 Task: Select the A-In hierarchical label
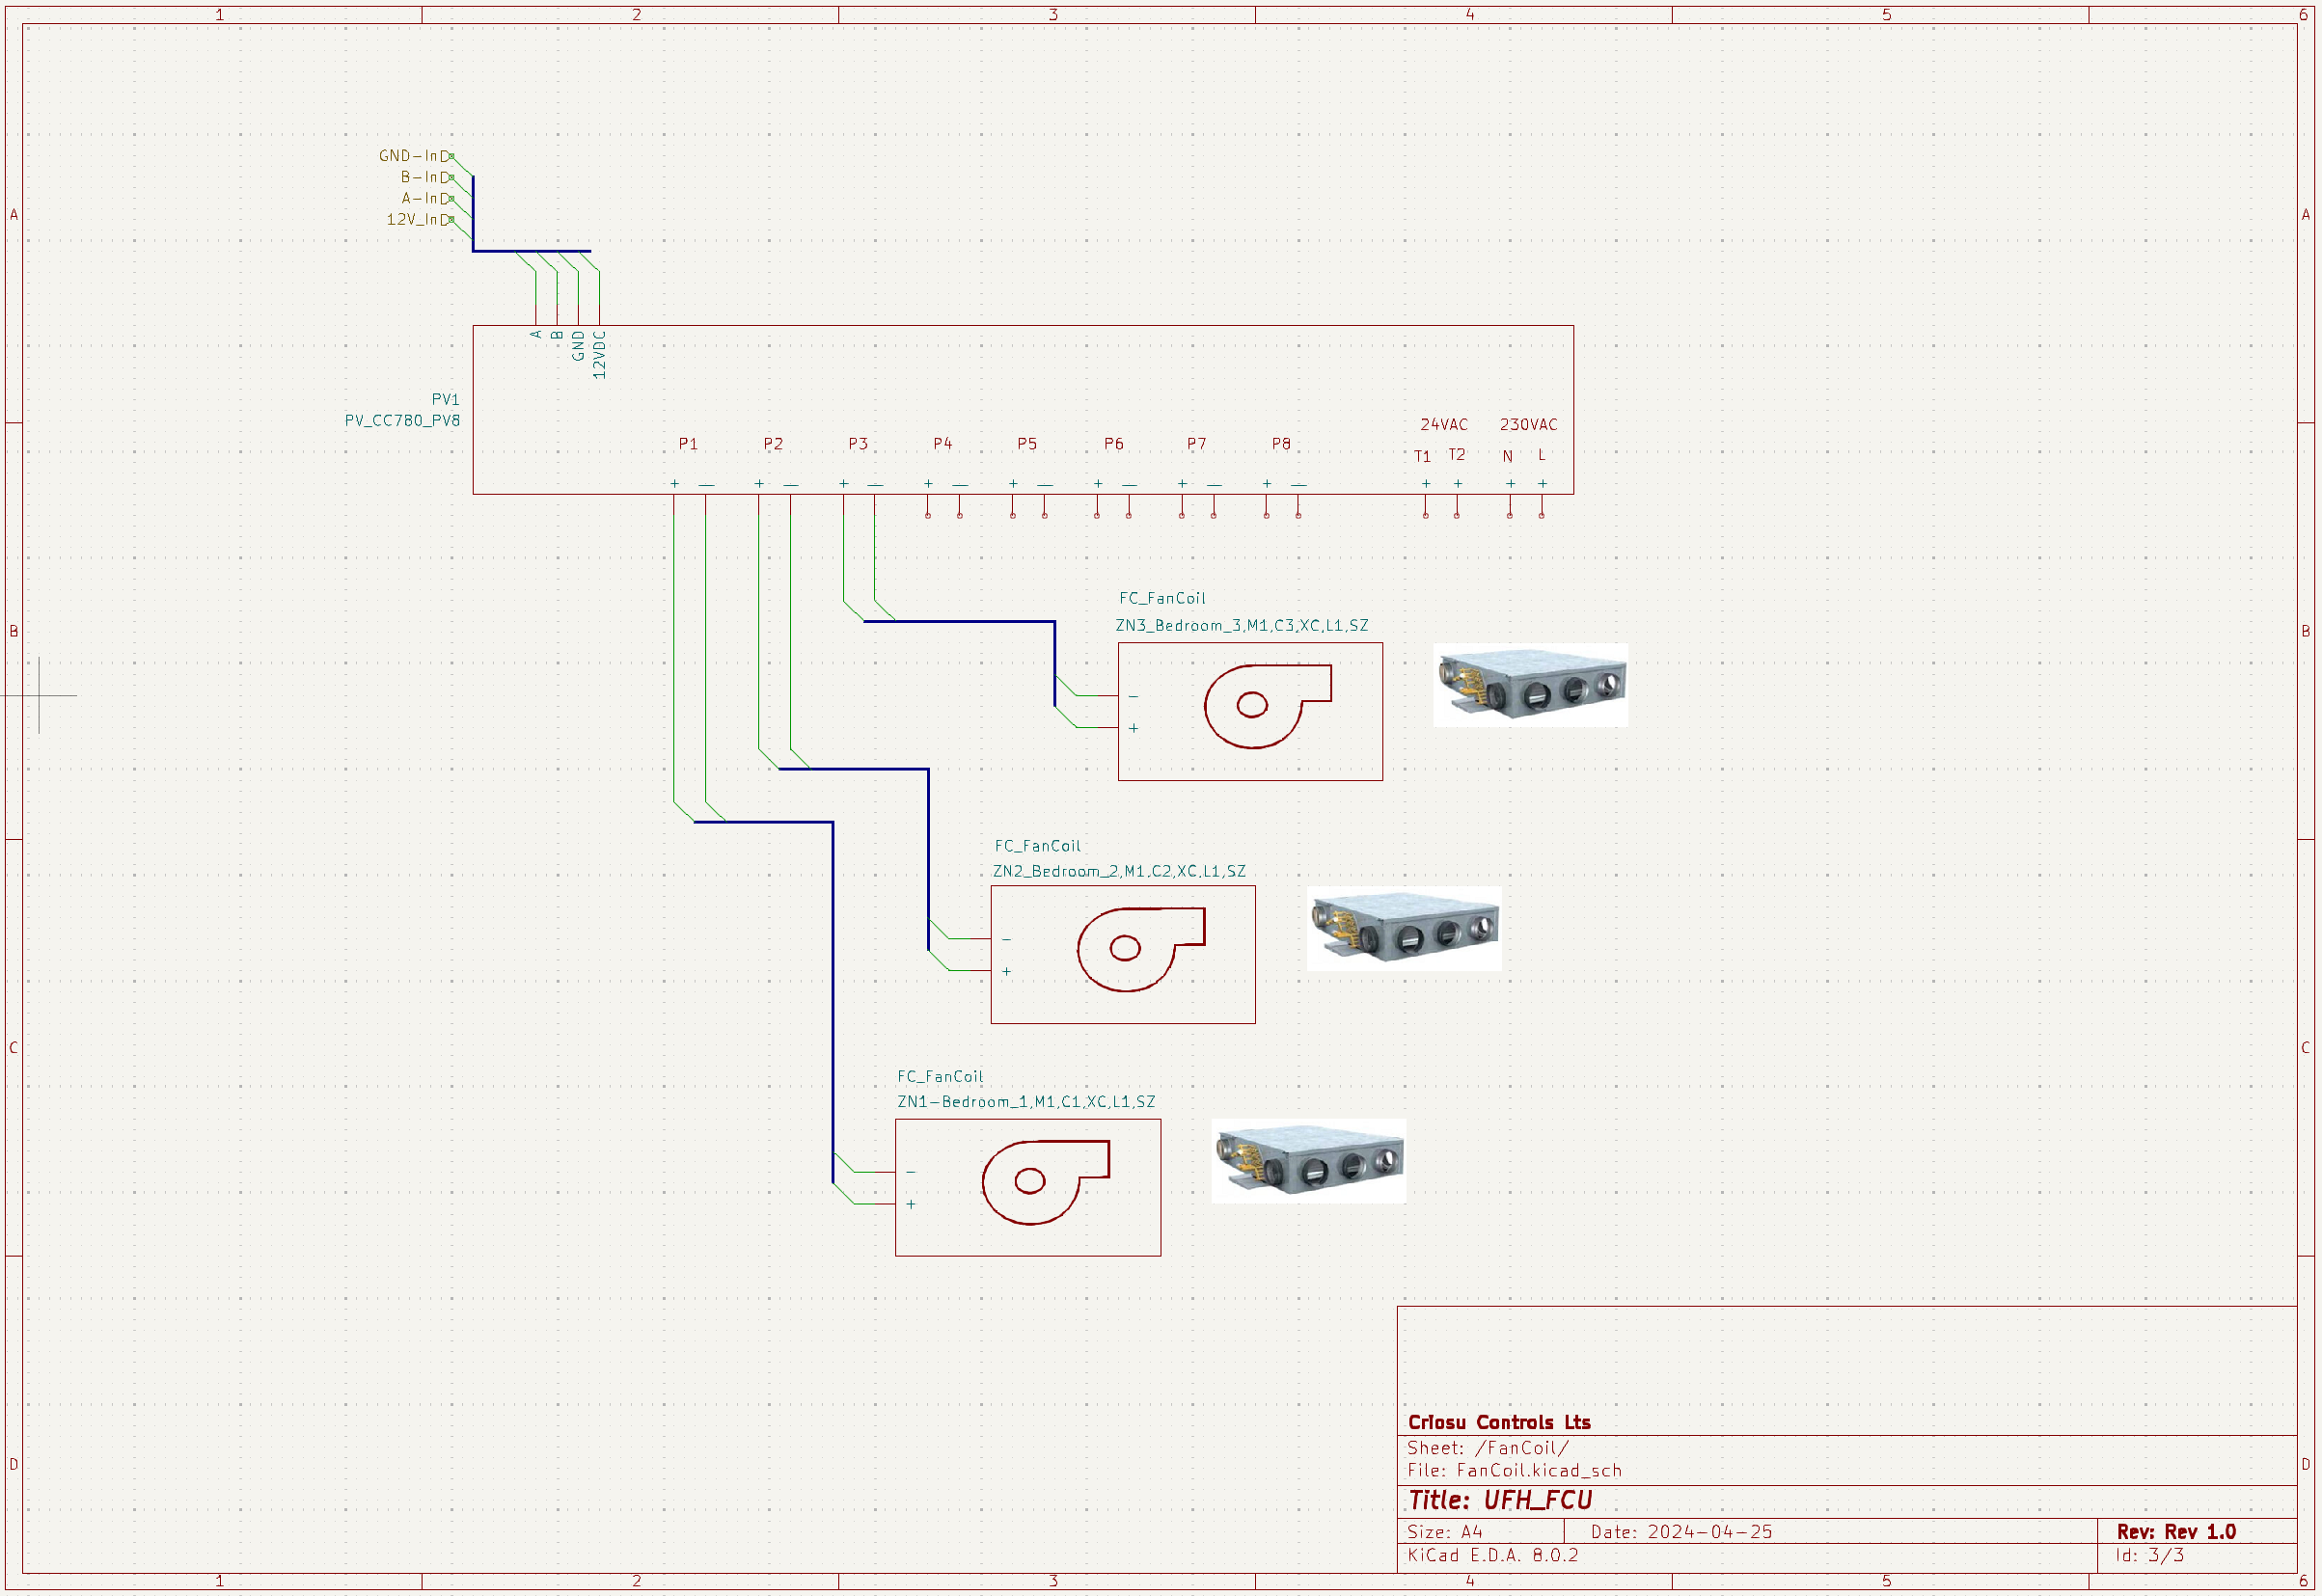(x=427, y=198)
